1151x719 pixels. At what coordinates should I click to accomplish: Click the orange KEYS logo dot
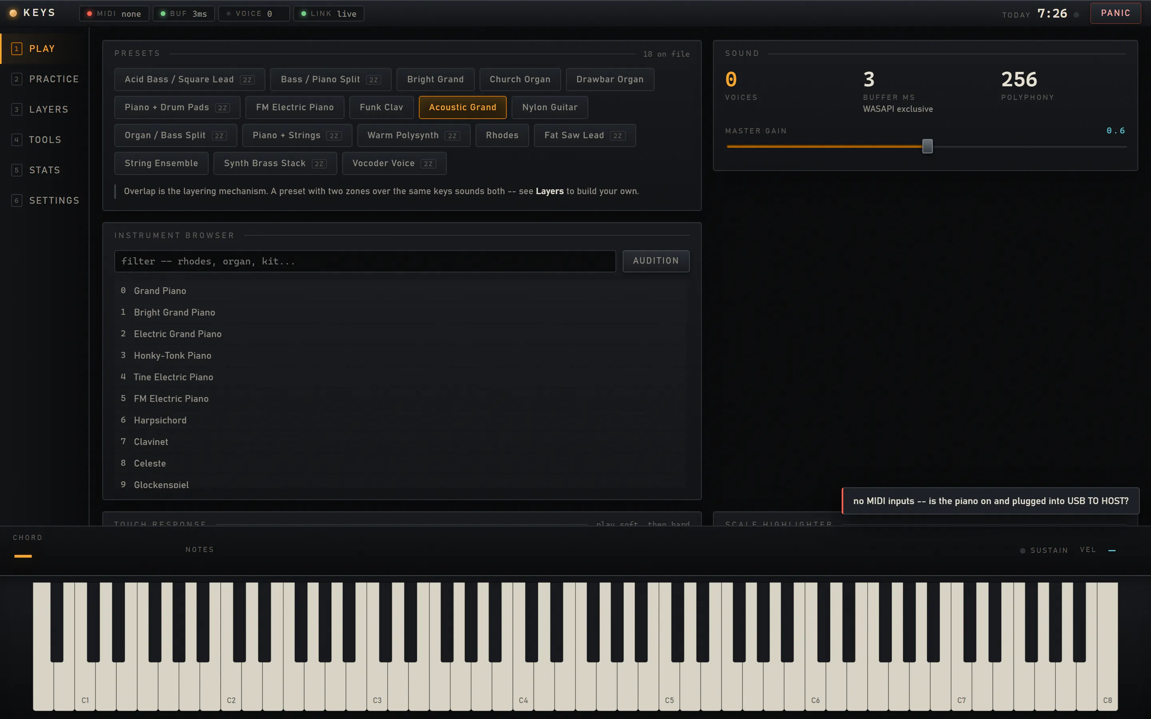[13, 13]
